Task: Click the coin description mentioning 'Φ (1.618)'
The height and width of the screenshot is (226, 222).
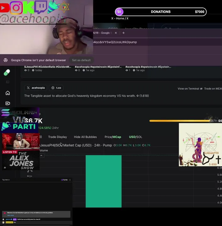Action: coord(86,96)
